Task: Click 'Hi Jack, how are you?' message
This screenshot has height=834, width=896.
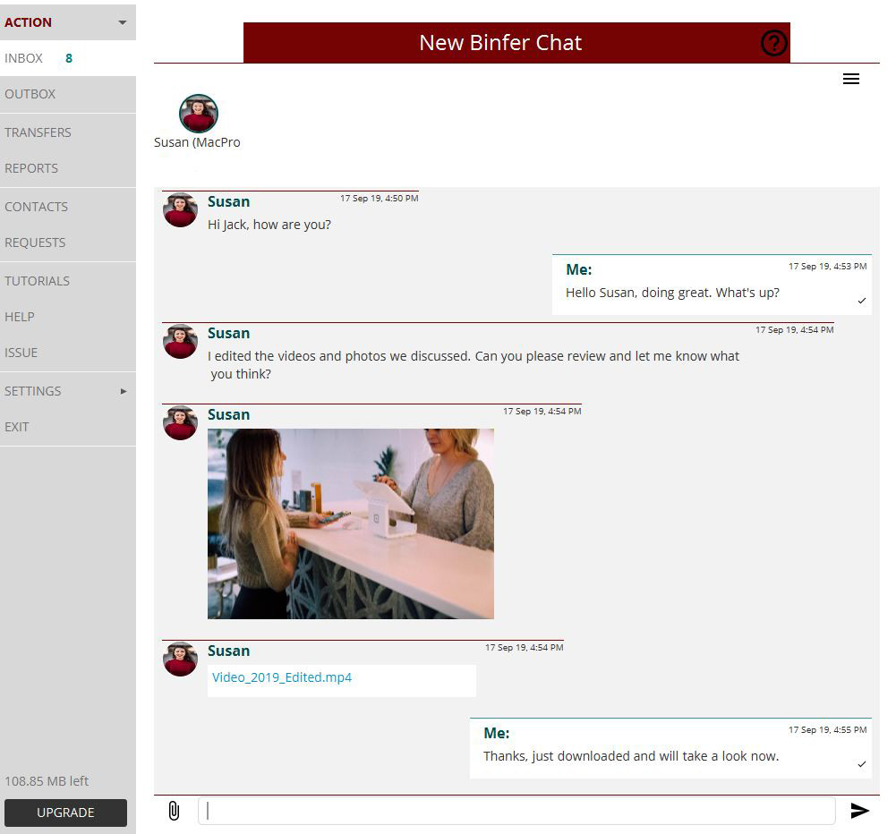Action: [x=269, y=225]
